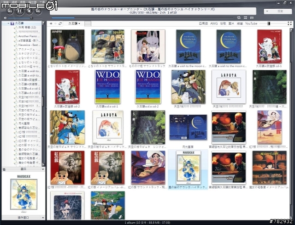The height and width of the screenshot is (225, 295).
Task: Open the 顯示 panel dropdown arrow
Action: (x=43, y=169)
